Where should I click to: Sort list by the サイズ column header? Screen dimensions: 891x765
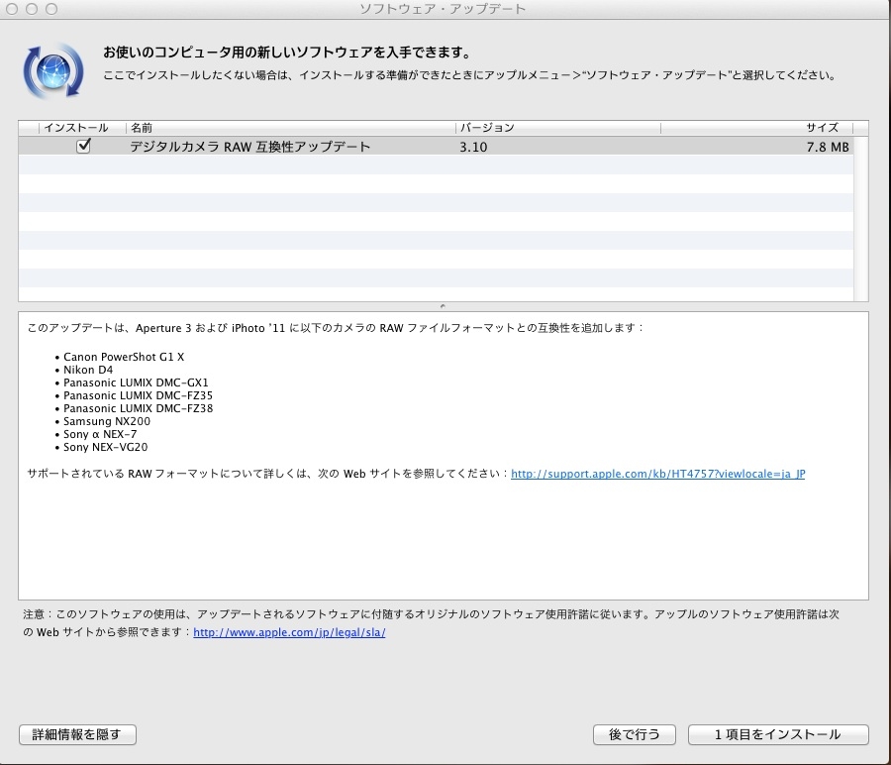pyautogui.click(x=757, y=128)
